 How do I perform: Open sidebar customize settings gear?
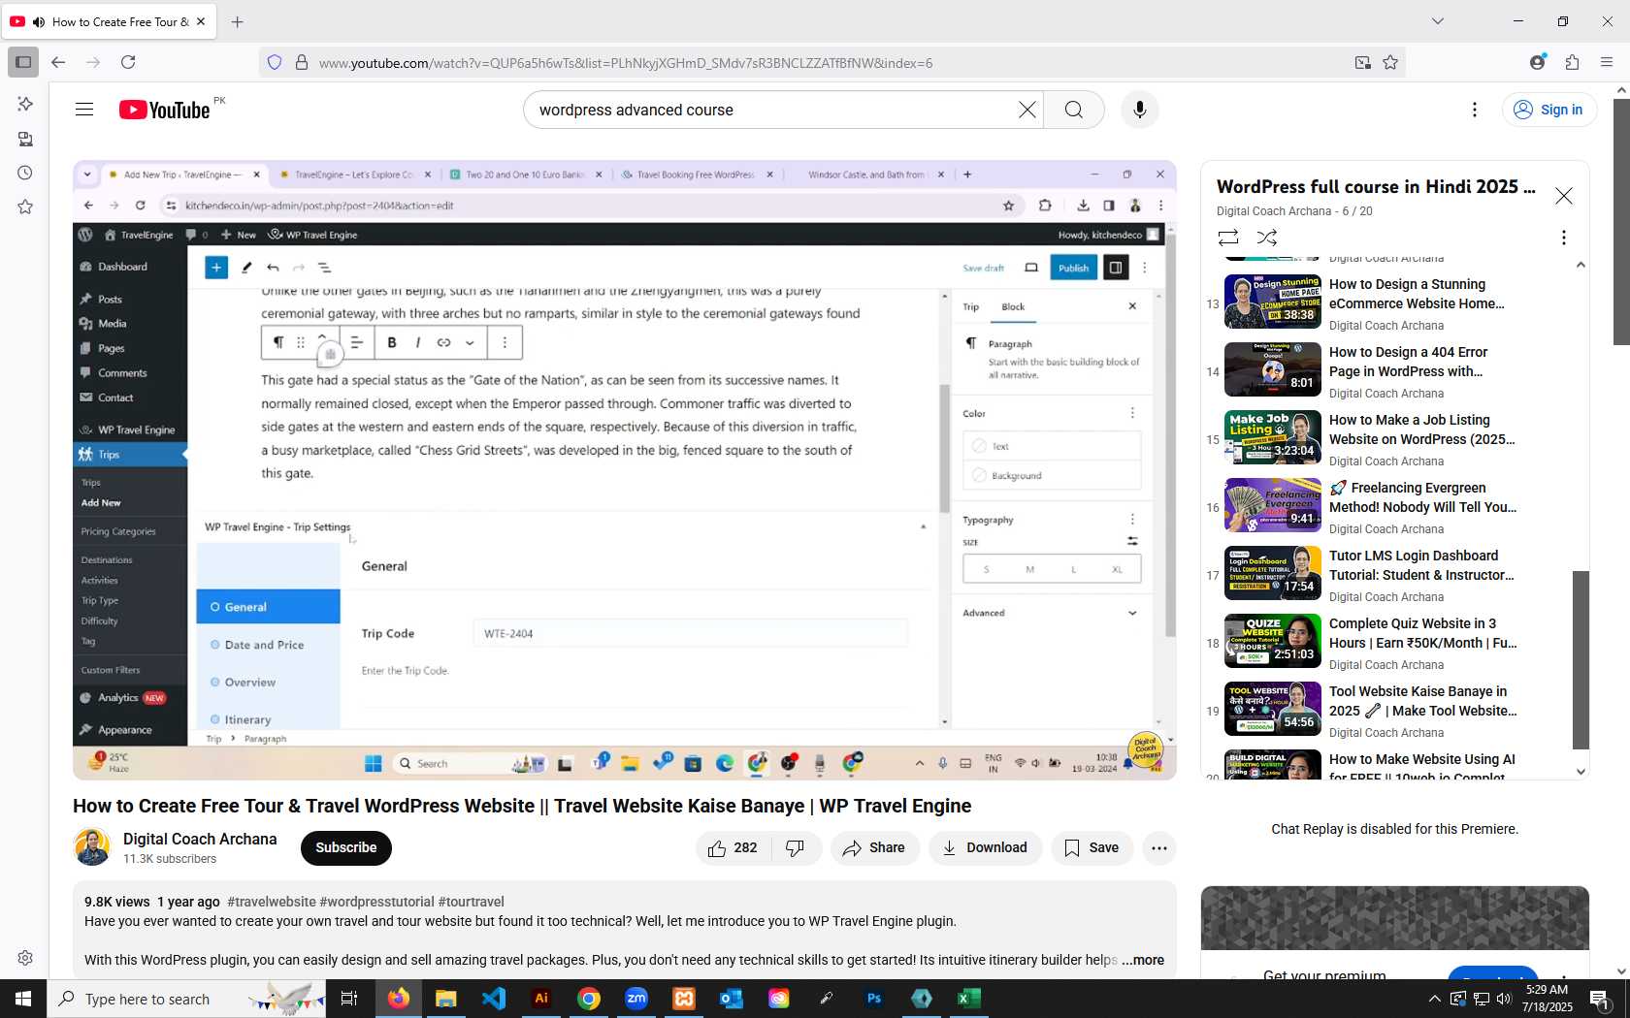(25, 958)
